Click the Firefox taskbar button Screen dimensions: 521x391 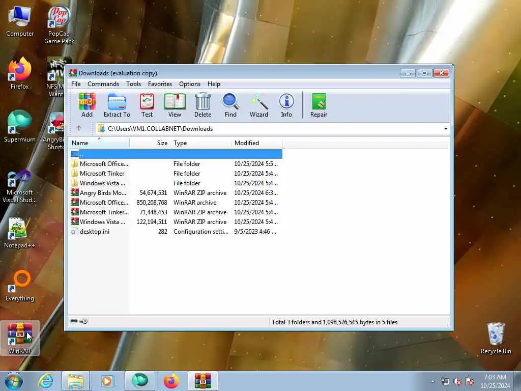tap(171, 381)
